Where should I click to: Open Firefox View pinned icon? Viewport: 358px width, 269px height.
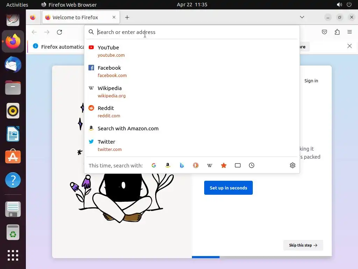pos(33,18)
